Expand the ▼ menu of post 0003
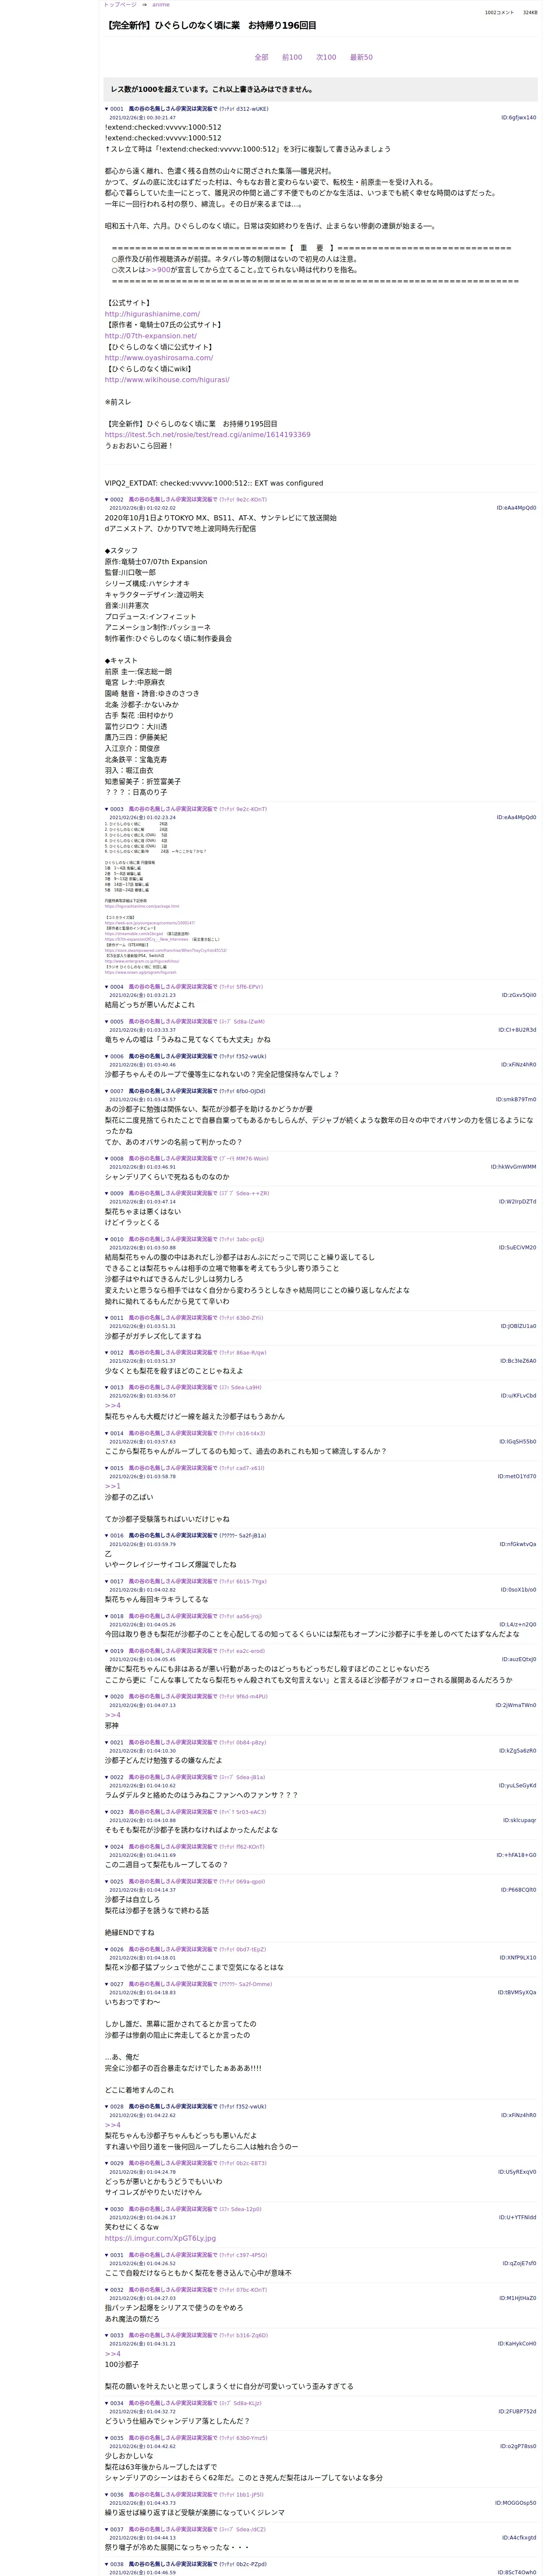Viewport: 551px width, 2576px height. (x=107, y=809)
